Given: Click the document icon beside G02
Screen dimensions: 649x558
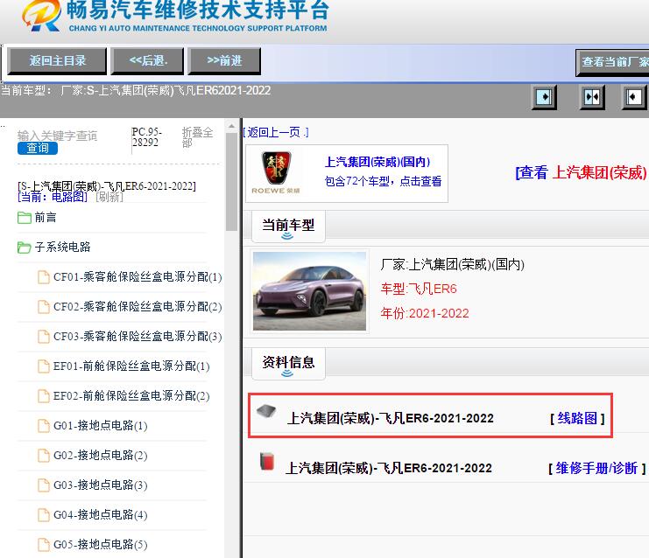Looking at the screenshot, I should tap(44, 456).
